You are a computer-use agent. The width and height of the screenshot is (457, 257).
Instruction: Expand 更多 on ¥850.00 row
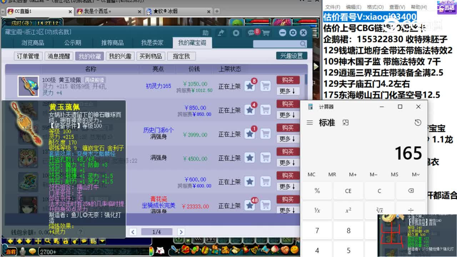click(288, 115)
